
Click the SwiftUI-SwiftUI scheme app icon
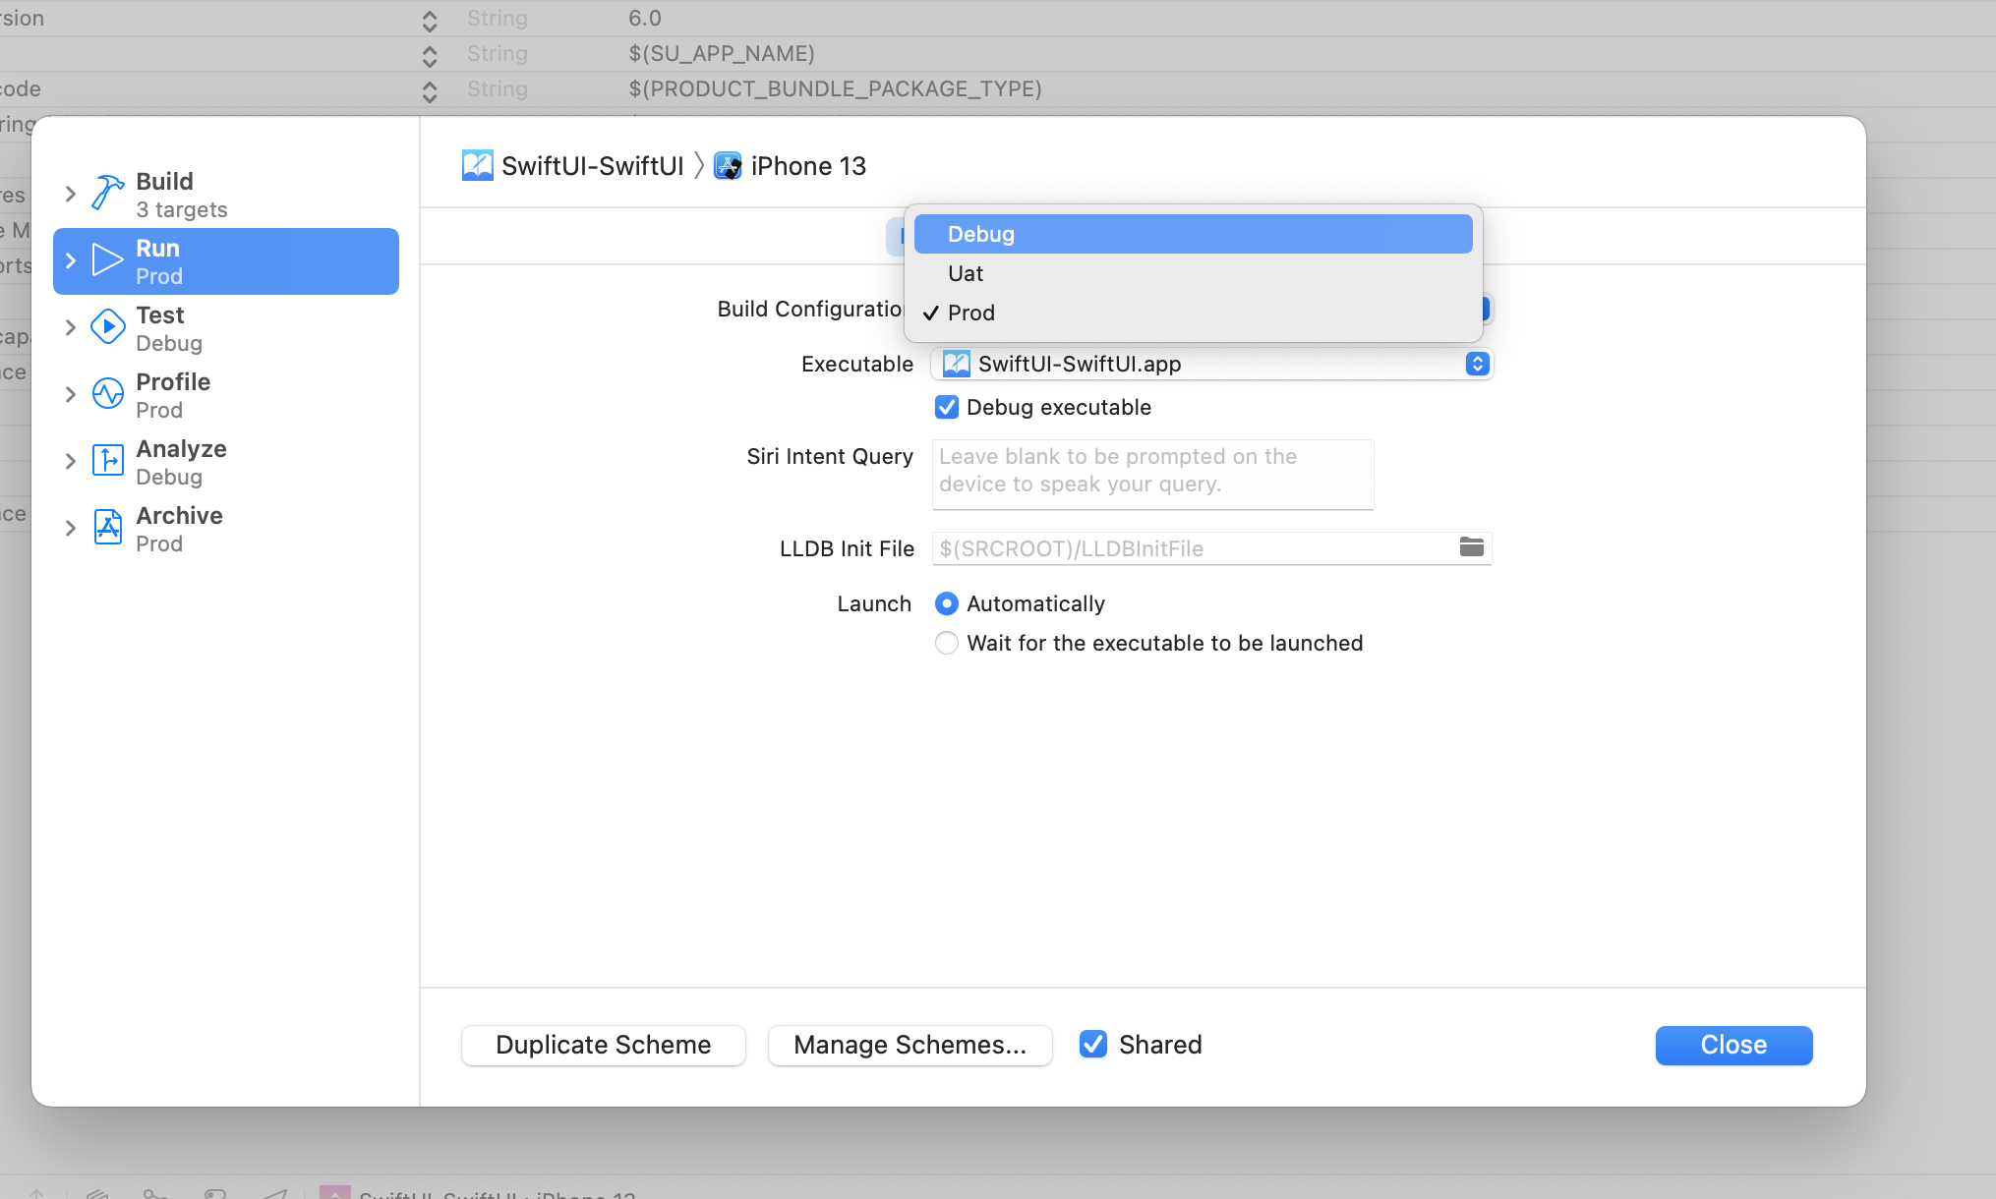[x=477, y=165]
